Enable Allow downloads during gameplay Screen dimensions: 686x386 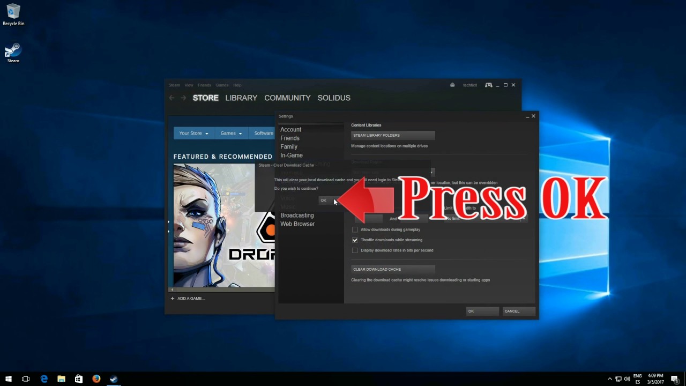[x=355, y=229]
